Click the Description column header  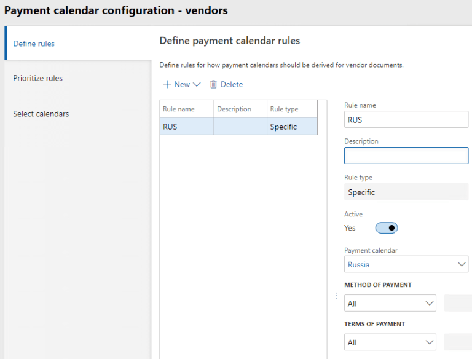pos(240,109)
